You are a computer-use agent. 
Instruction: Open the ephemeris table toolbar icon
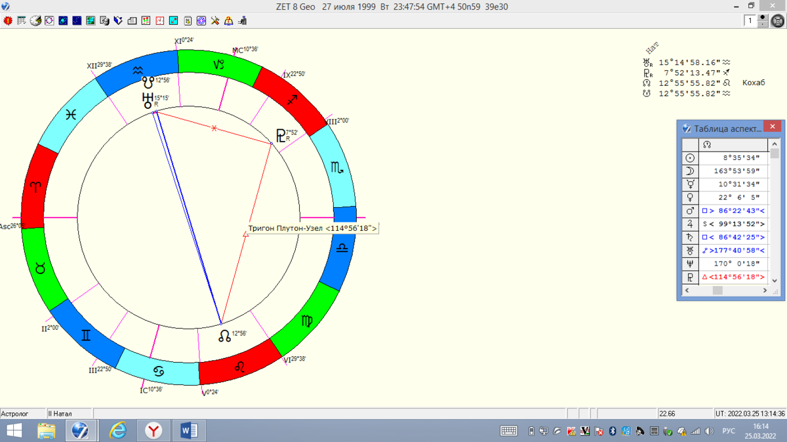point(22,21)
